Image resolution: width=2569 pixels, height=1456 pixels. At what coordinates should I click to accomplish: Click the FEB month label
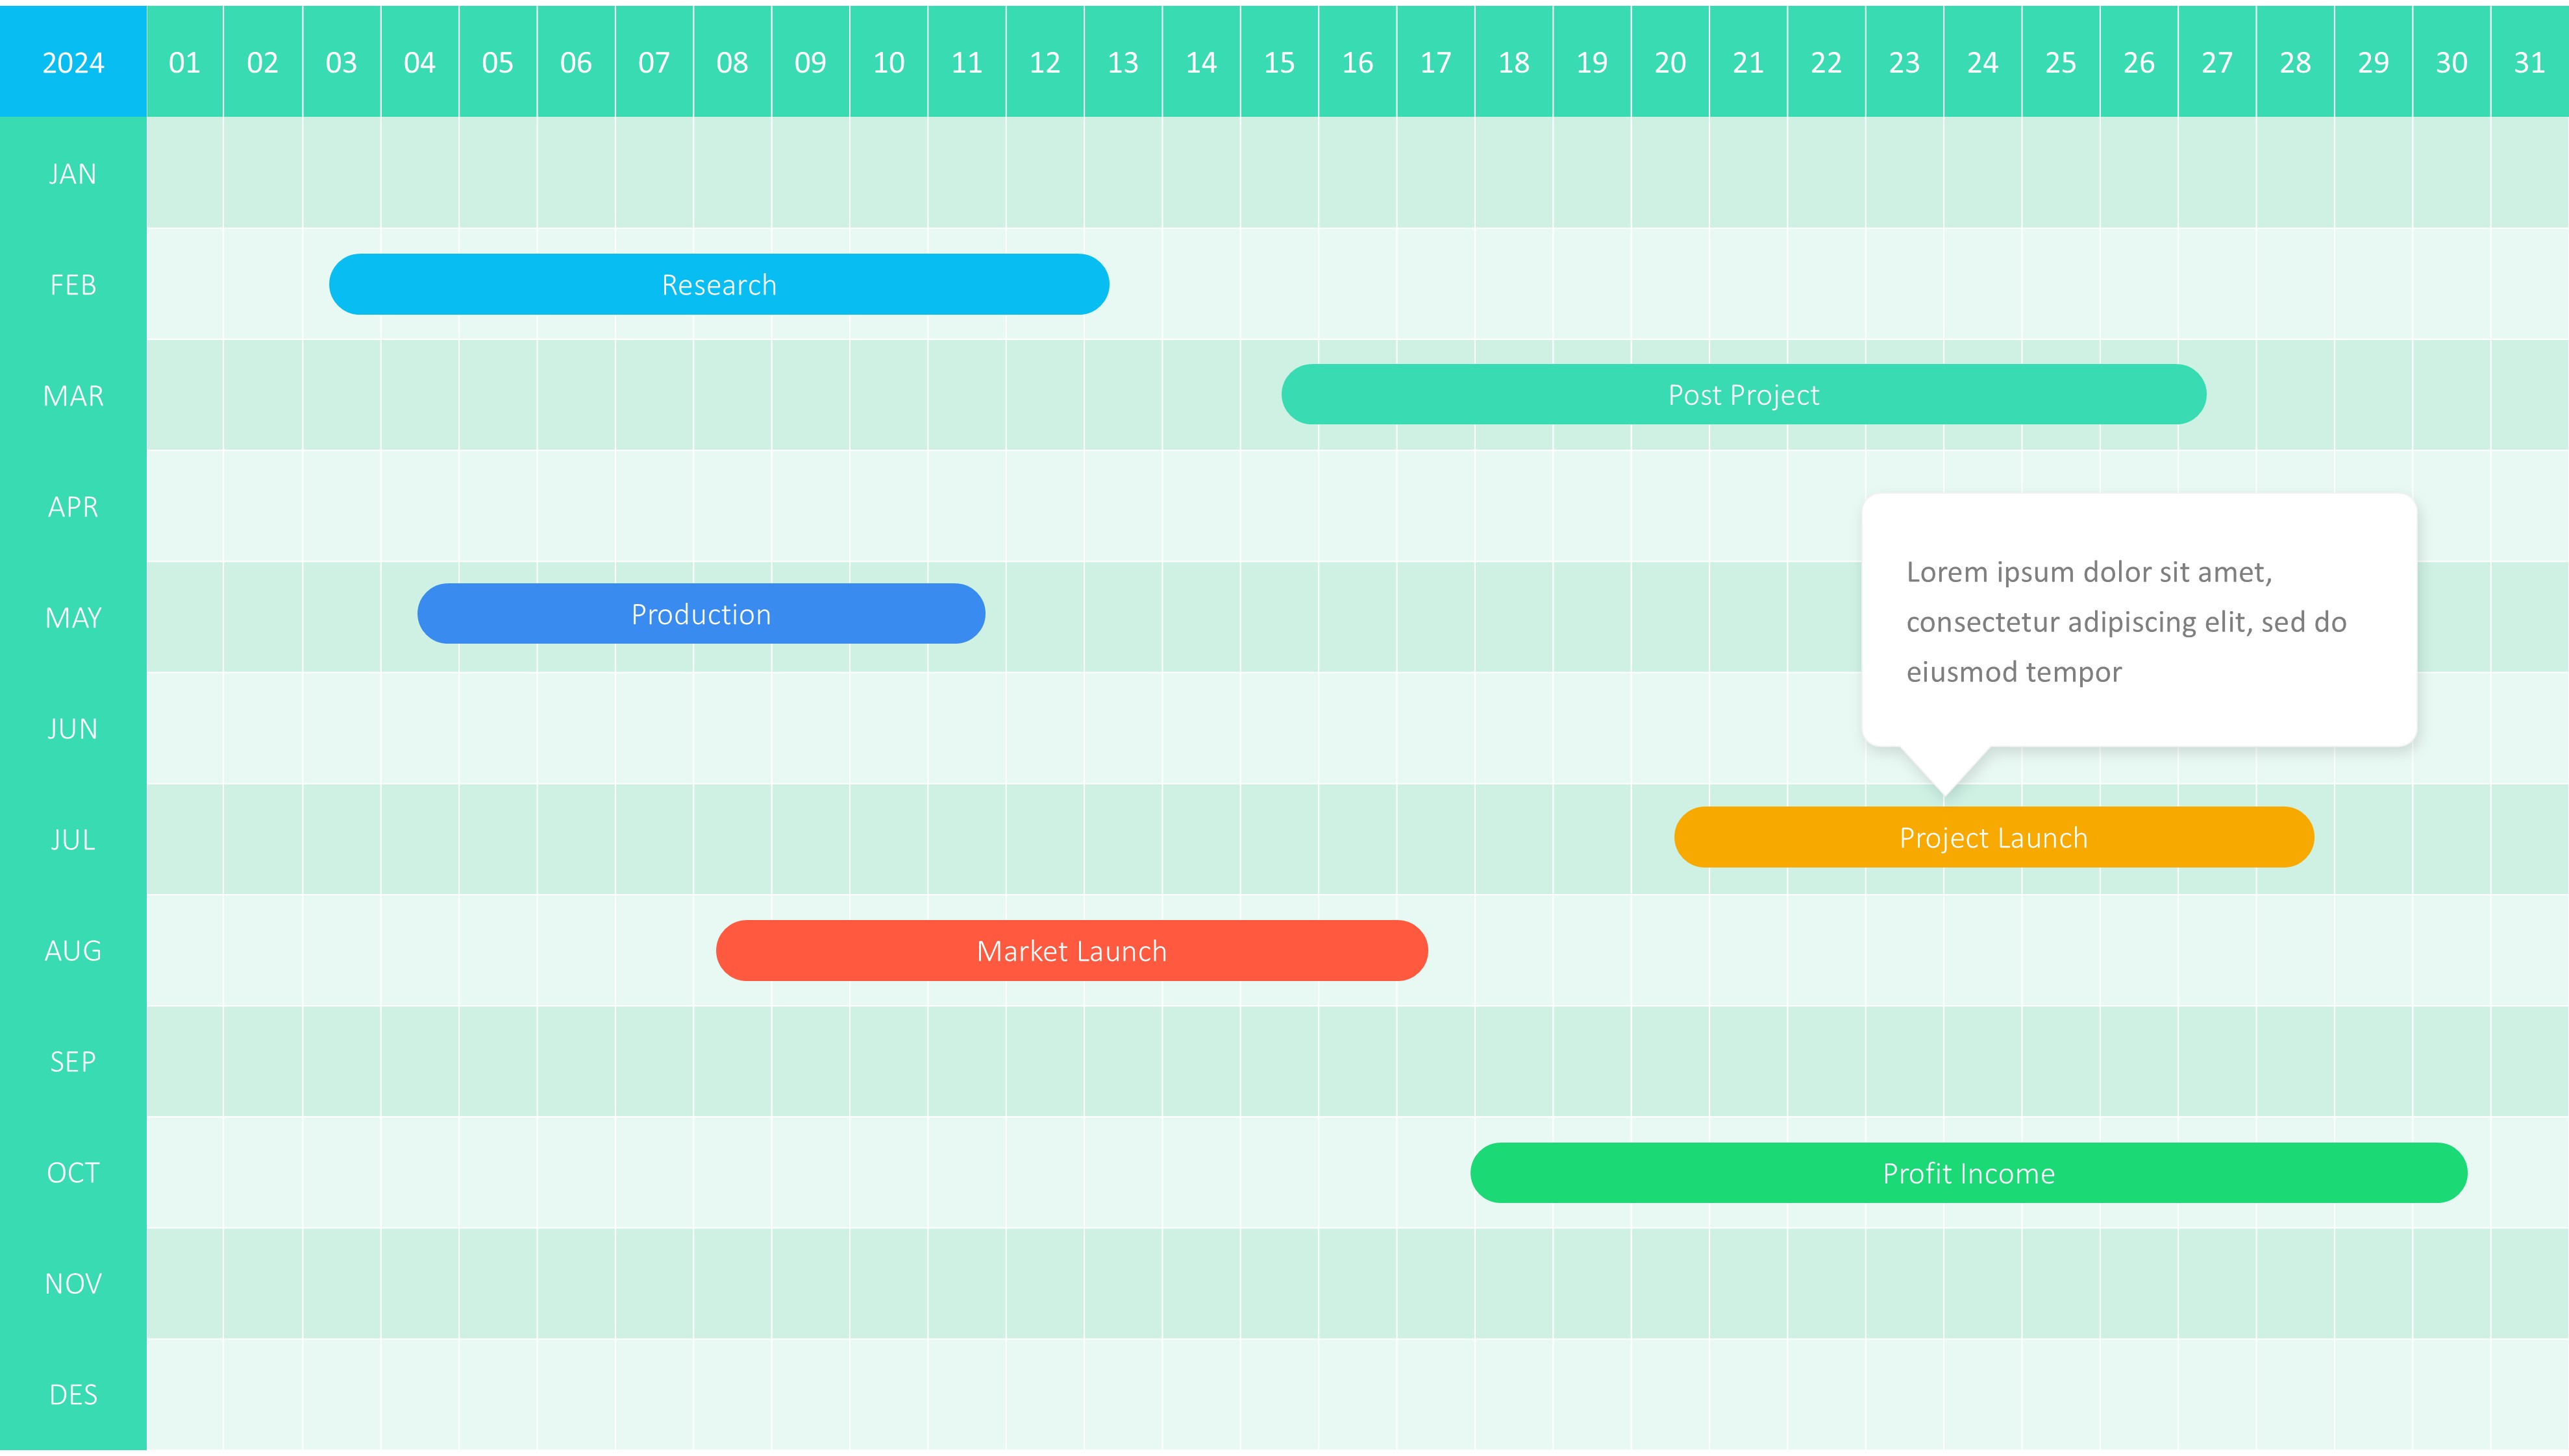point(73,285)
